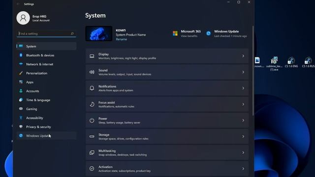Image resolution: width=315 pixels, height=177 pixels.
Task: Click the Storage drive icon
Action: click(92, 137)
